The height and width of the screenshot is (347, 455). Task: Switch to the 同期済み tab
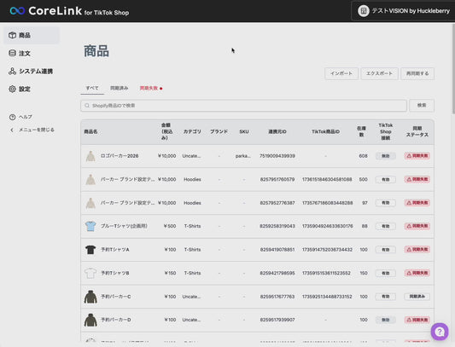(x=119, y=88)
